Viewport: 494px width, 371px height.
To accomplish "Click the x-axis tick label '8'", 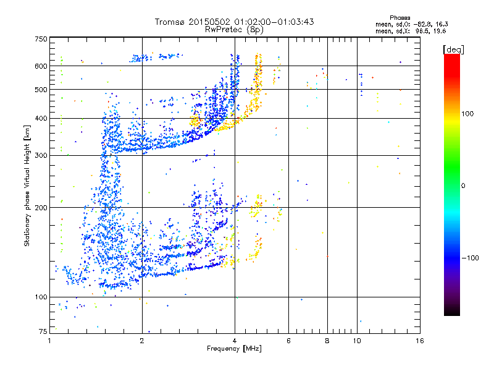I will (x=327, y=341).
